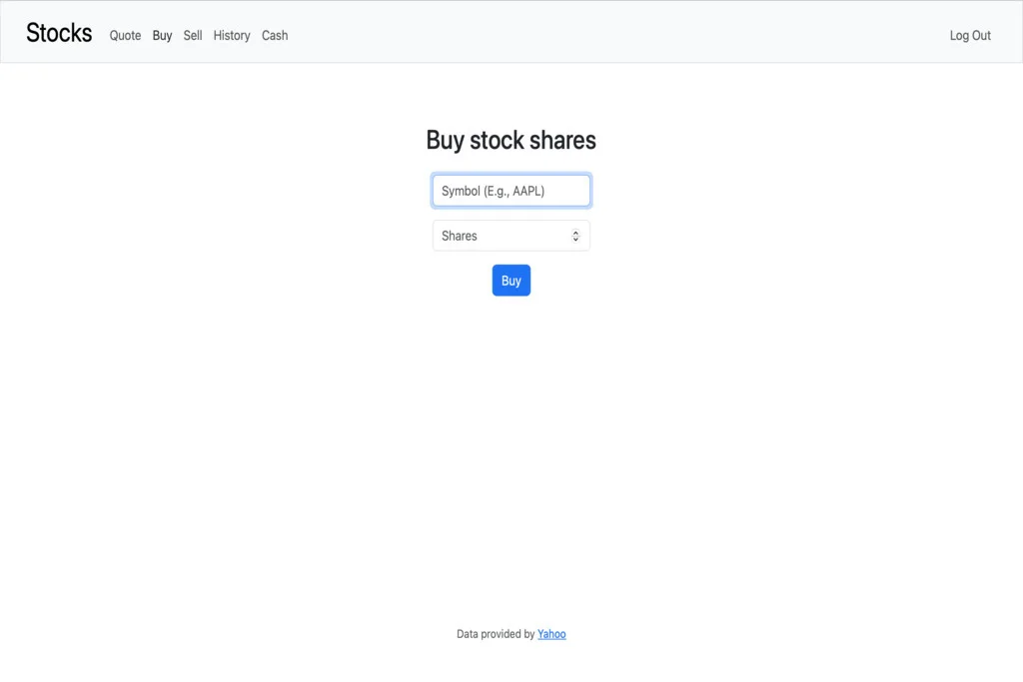This screenshot has width=1023, height=682.
Task: Navigate to the Cash page
Action: coord(275,35)
